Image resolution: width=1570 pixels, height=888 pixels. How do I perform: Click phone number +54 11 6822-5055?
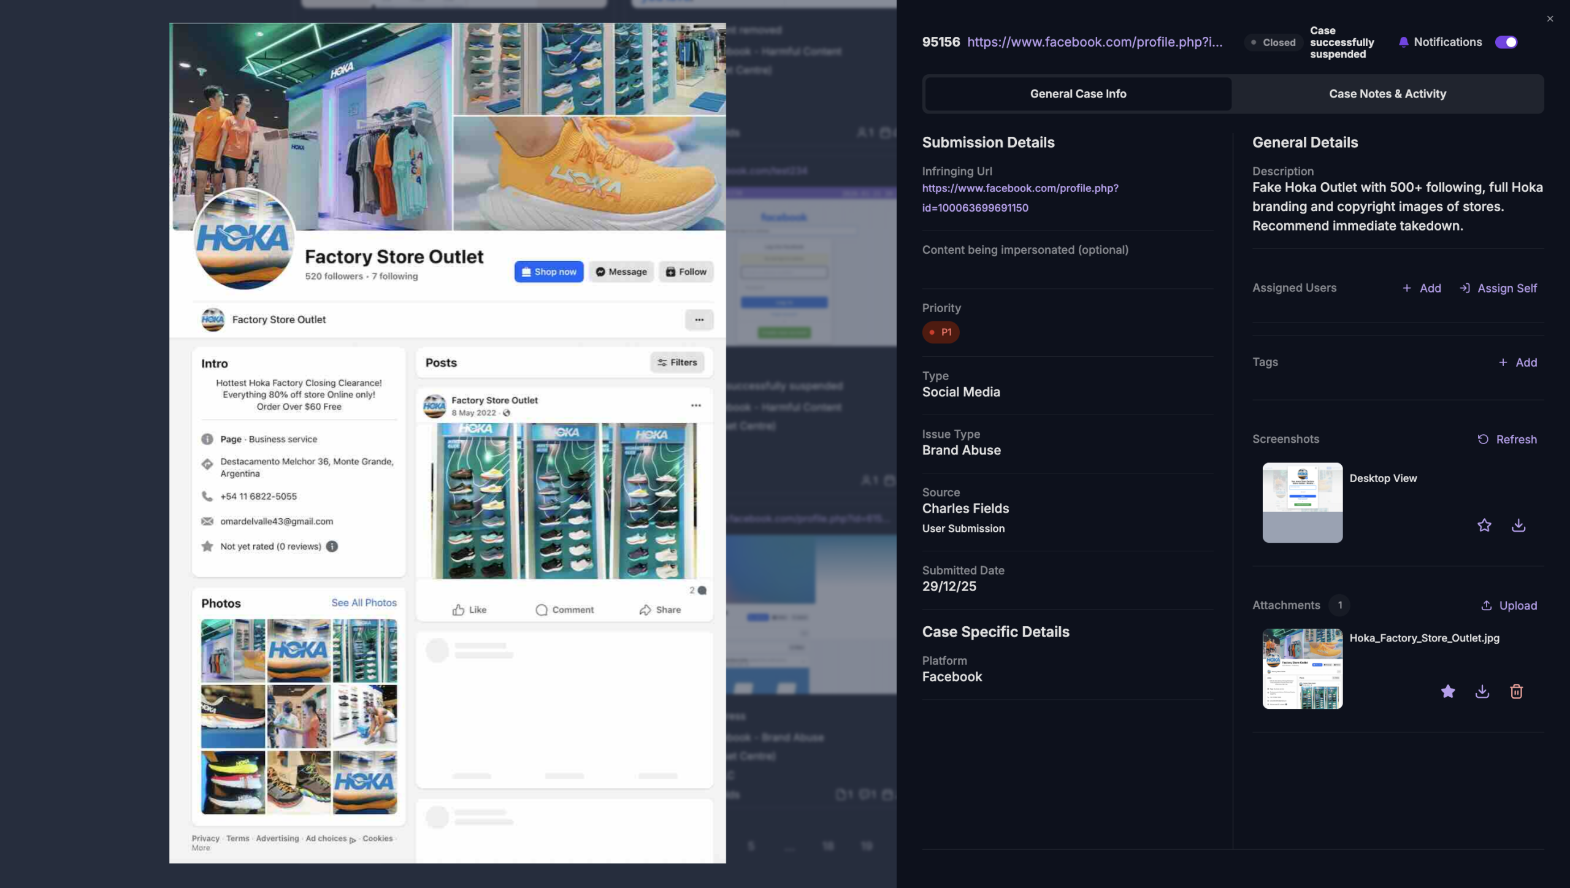258,496
